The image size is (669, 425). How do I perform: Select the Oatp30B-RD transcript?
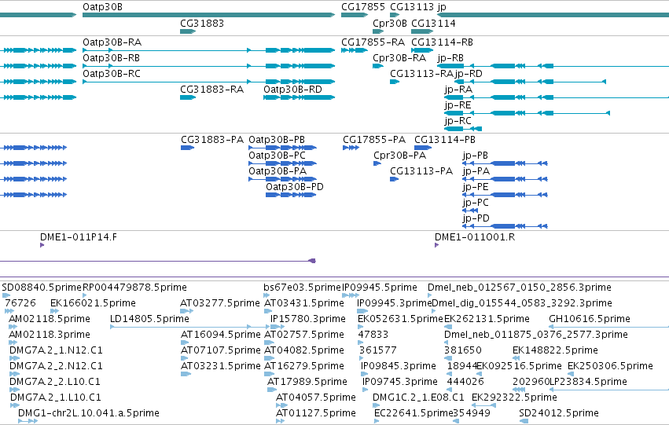[x=299, y=97]
